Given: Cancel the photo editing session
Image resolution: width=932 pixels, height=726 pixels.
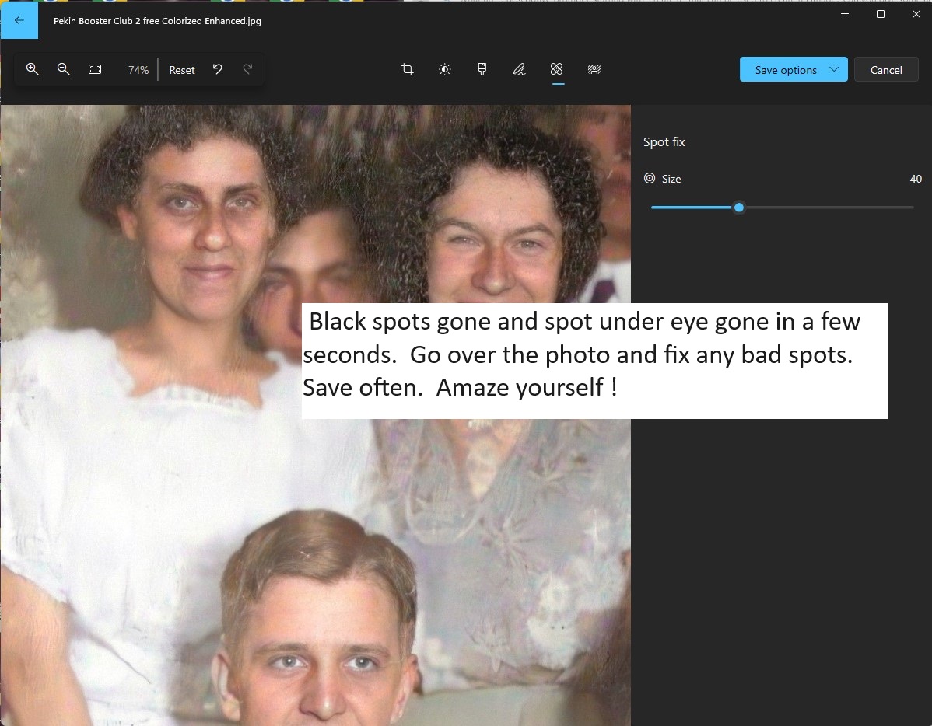Looking at the screenshot, I should (886, 70).
